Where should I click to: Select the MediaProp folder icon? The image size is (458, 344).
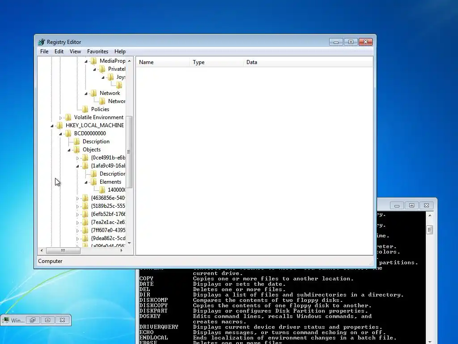pyautogui.click(x=94, y=61)
